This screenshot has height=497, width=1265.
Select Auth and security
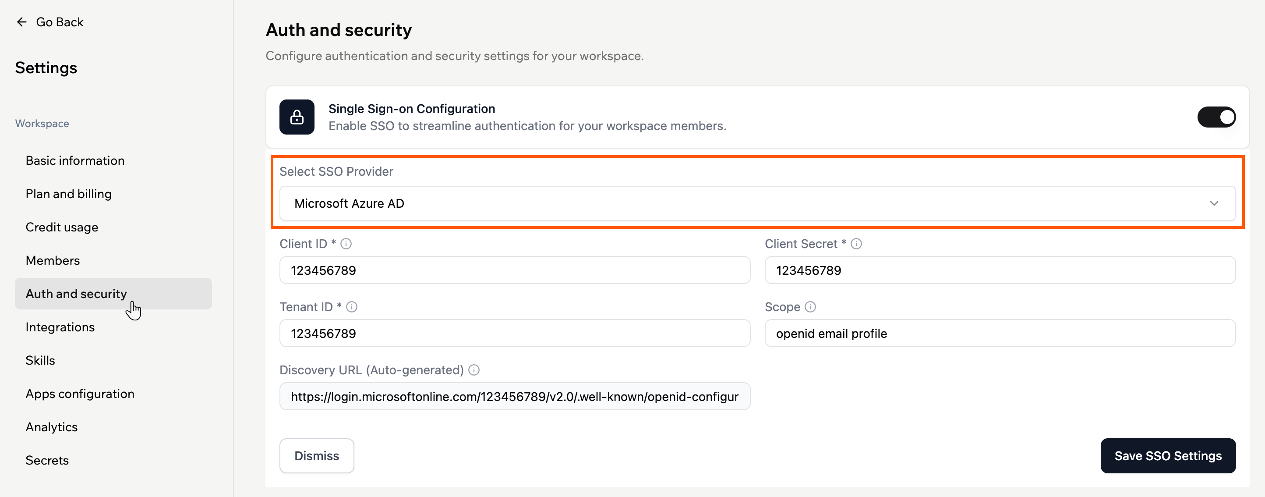coord(113,294)
